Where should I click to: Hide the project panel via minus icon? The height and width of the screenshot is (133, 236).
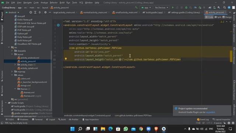click(50, 12)
